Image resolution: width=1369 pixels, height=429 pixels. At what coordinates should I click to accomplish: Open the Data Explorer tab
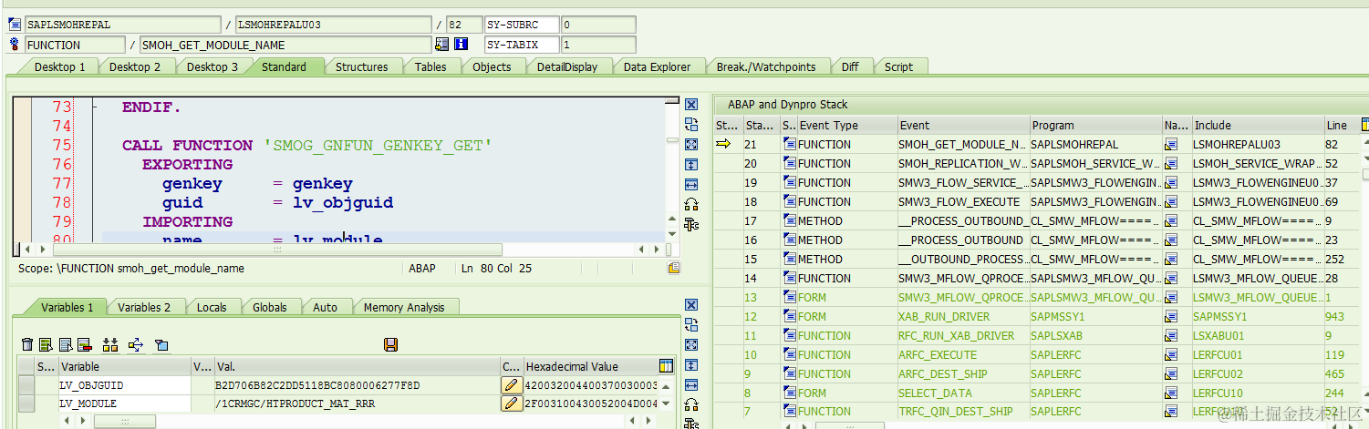coord(657,66)
